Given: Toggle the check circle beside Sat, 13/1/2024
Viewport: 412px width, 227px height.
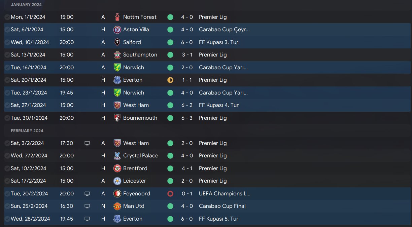Looking at the screenshot, I should [x=7, y=55].
